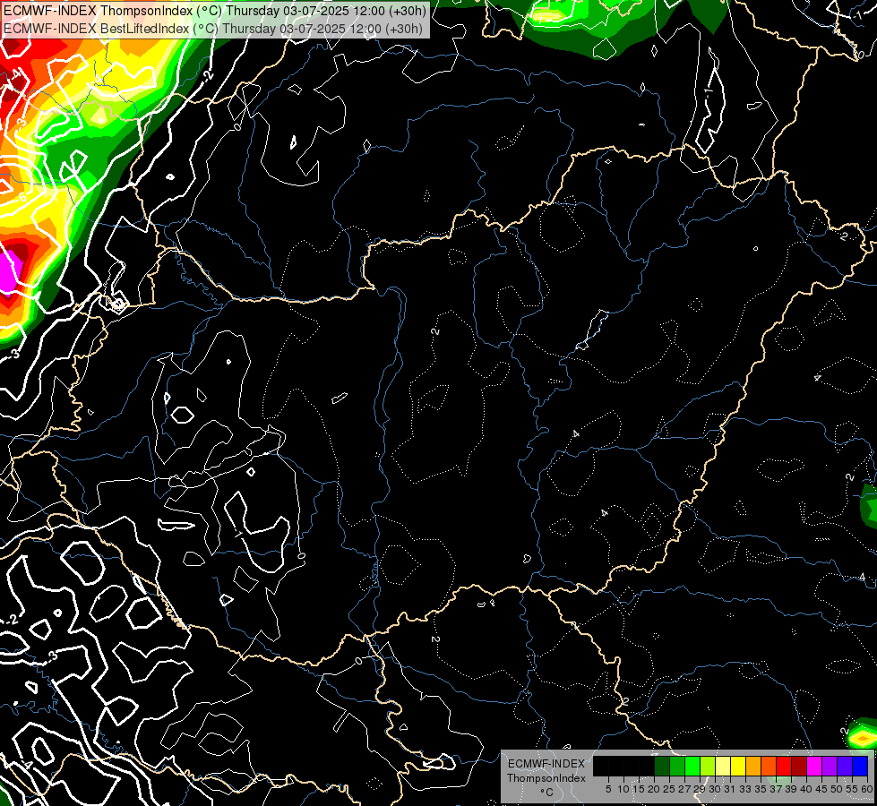The width and height of the screenshot is (877, 806).
Task: Click the legend tick value 50
Action: click(x=837, y=789)
